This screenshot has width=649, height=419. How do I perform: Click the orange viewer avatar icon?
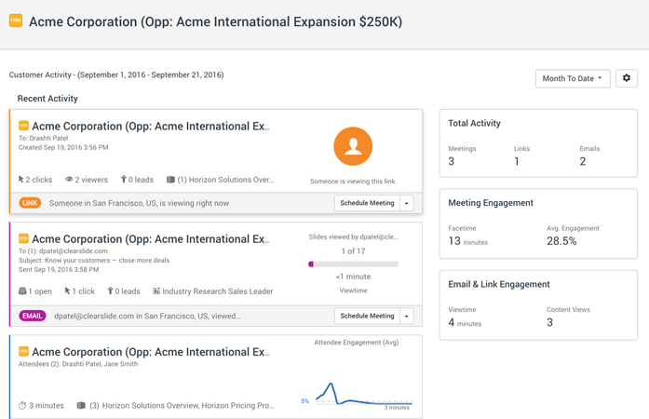coord(353,146)
